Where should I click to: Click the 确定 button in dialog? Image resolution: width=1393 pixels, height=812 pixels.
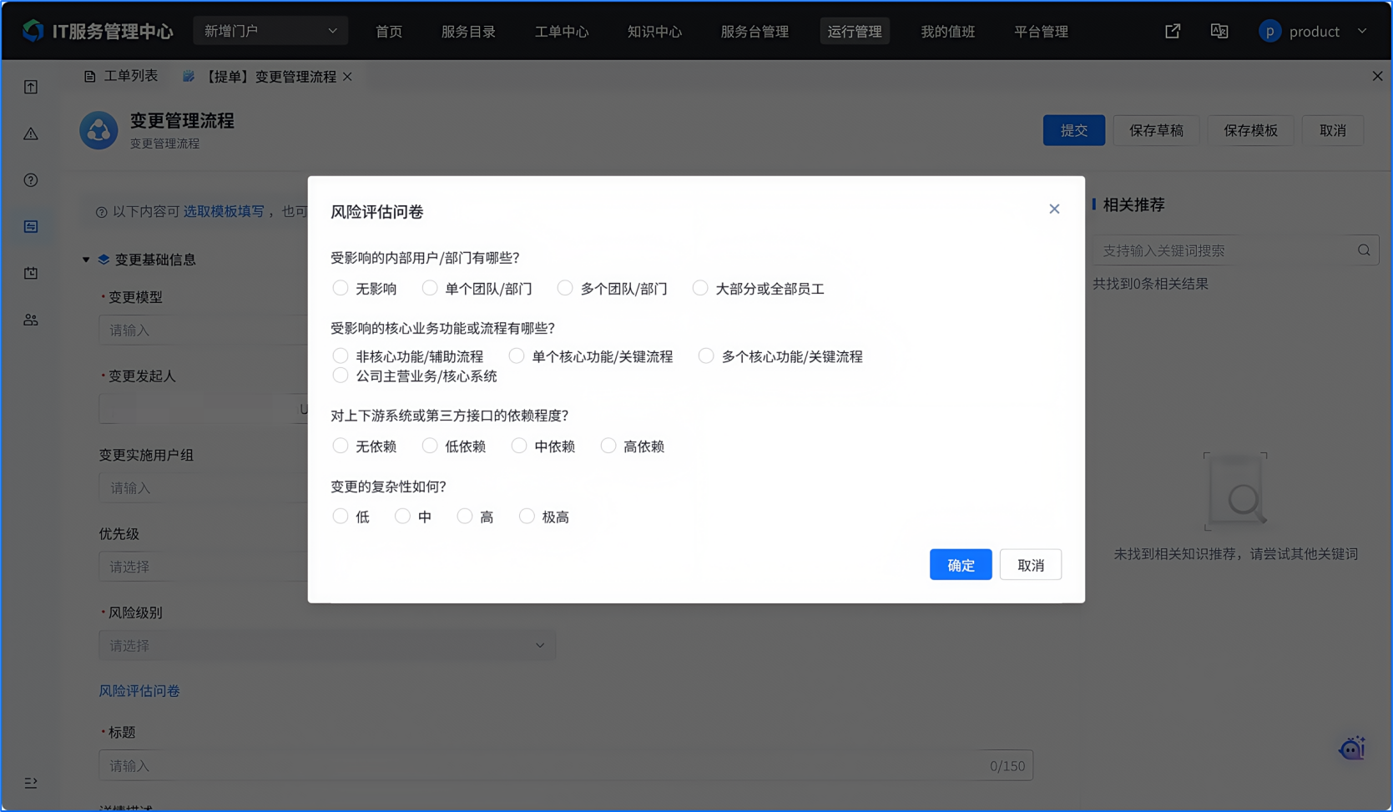[960, 565]
